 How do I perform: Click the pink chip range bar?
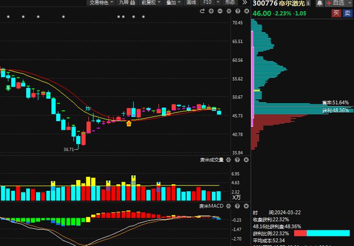[253, 79]
